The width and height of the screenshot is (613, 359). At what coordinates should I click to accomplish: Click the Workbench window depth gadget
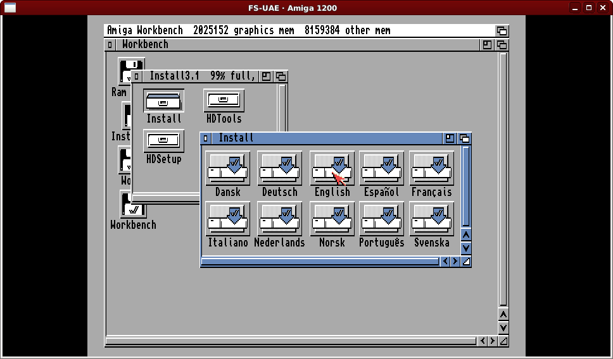[x=502, y=45]
